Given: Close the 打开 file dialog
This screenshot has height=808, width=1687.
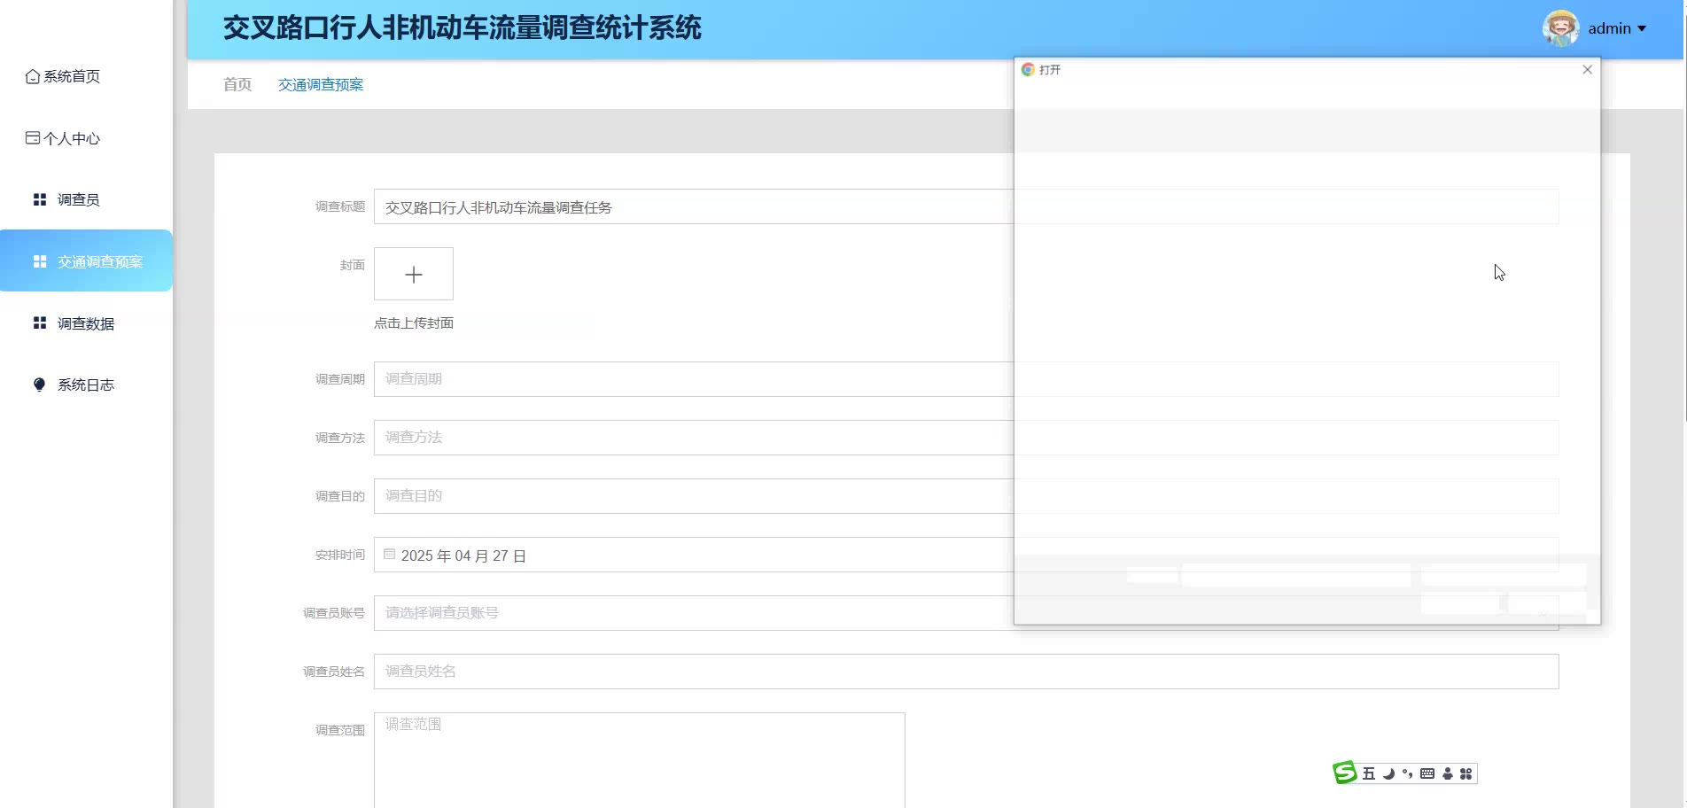Looking at the screenshot, I should tap(1587, 69).
